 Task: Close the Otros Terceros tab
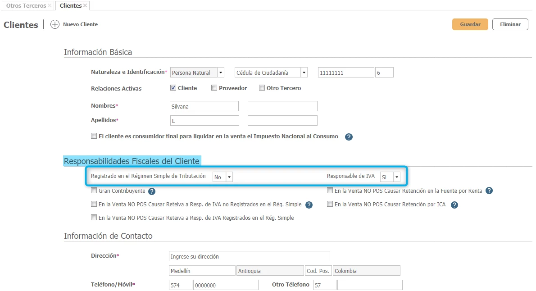50,5
